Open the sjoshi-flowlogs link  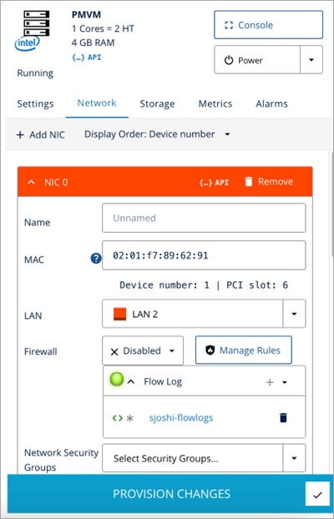[x=181, y=418]
